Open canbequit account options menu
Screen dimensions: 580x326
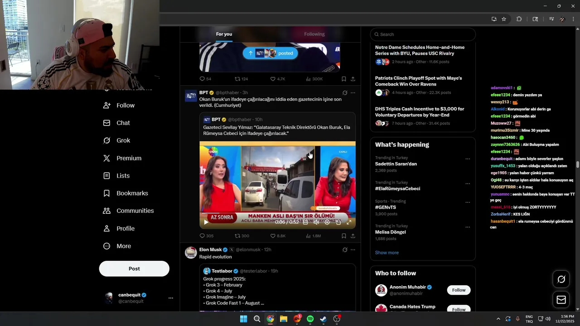[171, 298]
